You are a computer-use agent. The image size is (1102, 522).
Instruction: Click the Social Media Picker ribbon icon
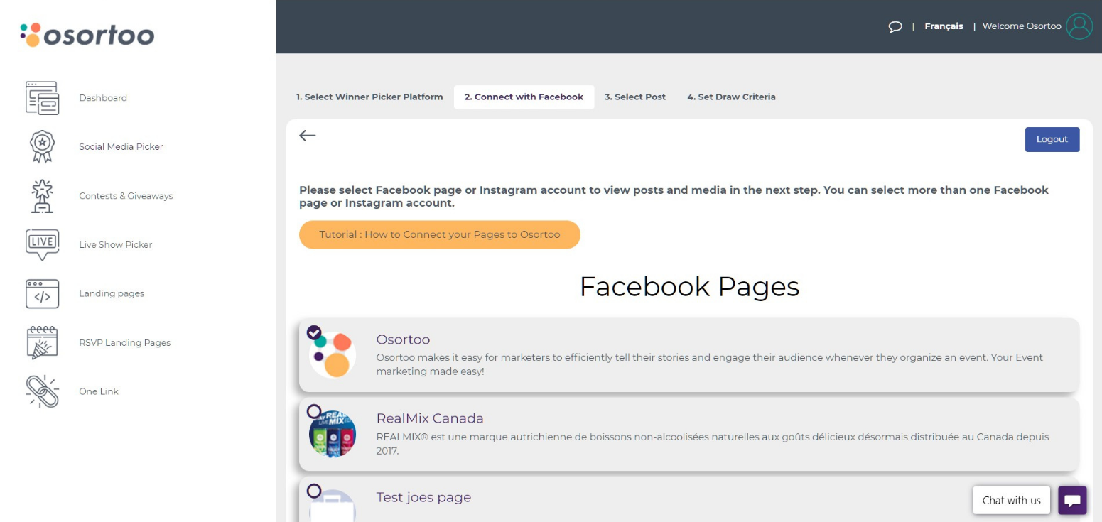[43, 146]
